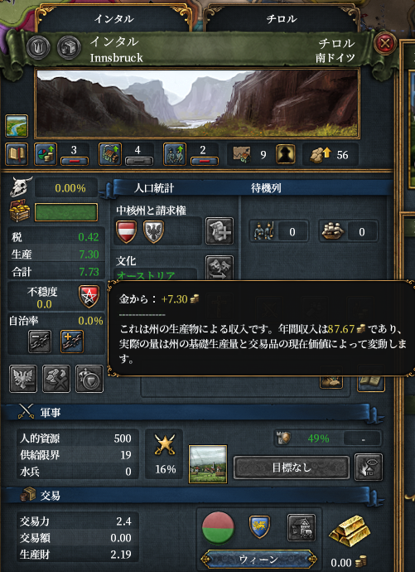Switch to the 人口統計 tab
415x572 pixels.
pyautogui.click(x=154, y=188)
